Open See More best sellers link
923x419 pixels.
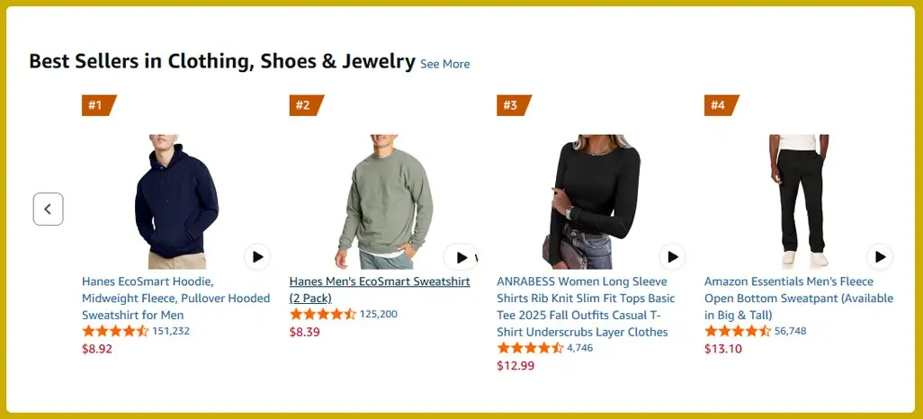coord(444,64)
